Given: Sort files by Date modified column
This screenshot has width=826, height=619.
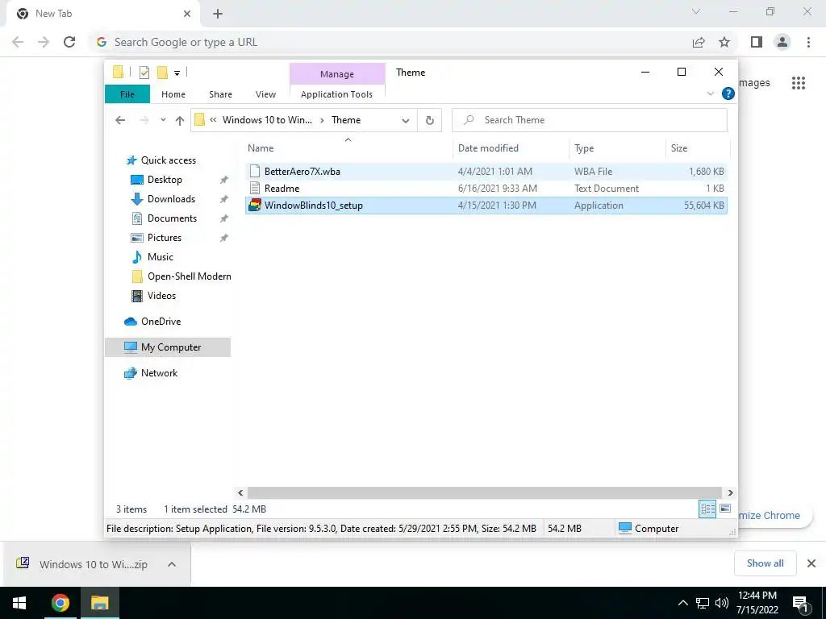Looking at the screenshot, I should pyautogui.click(x=488, y=148).
